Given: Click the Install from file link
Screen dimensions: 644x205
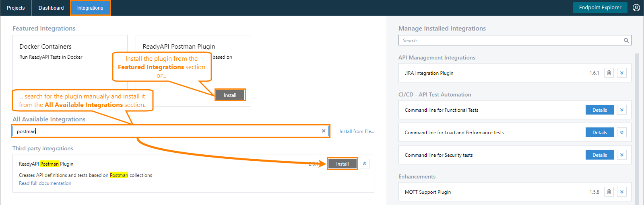Looking at the screenshot, I should pos(357,131).
